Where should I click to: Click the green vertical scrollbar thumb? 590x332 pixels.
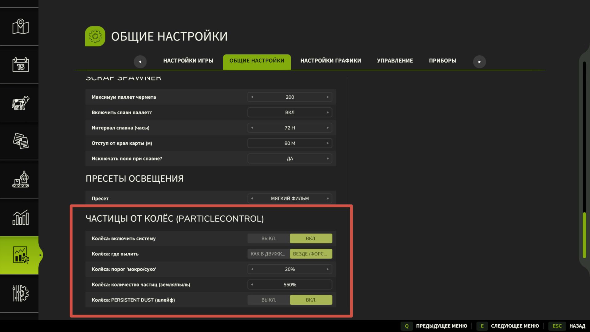[584, 235]
